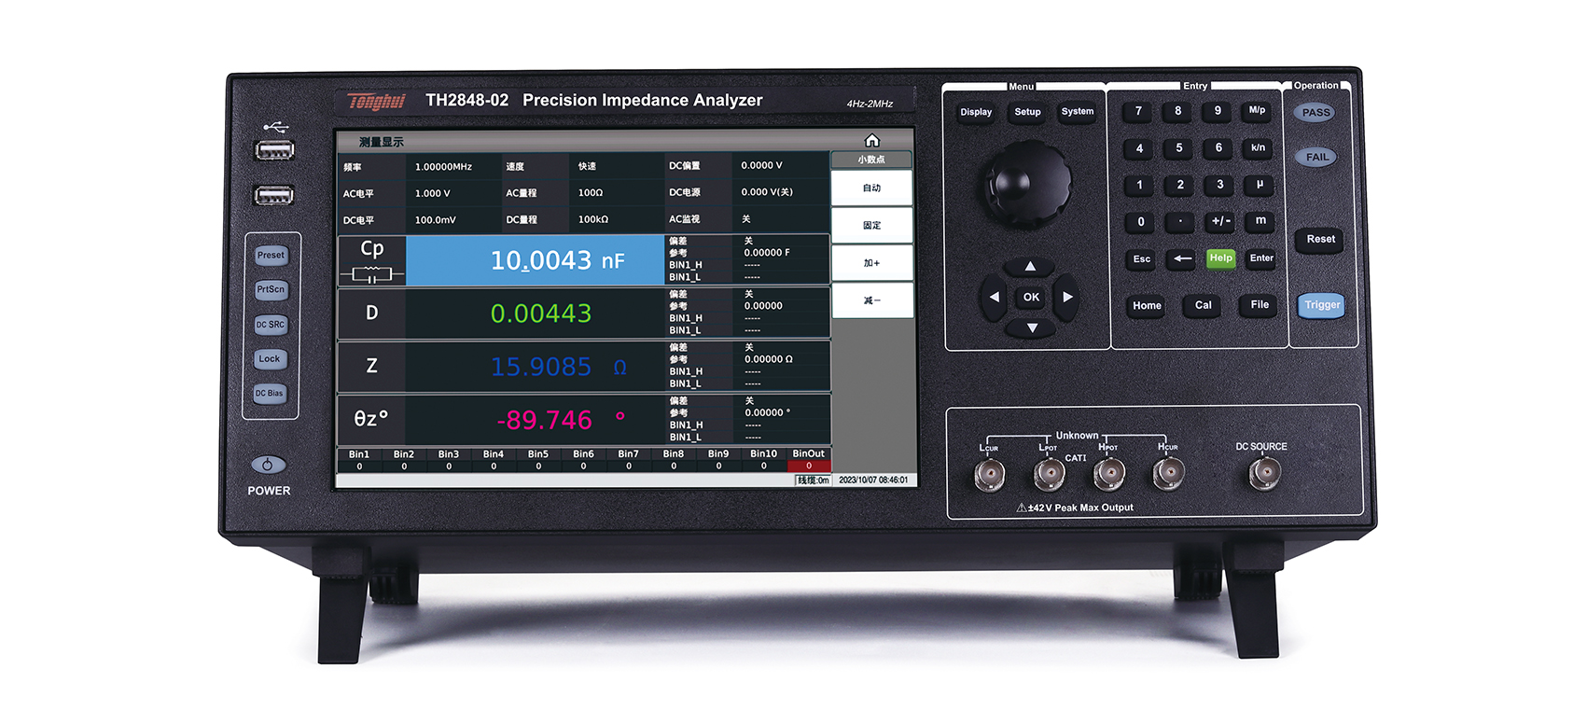Open the AC range 100Ω setting
This screenshot has height=710, width=1587.
591,193
